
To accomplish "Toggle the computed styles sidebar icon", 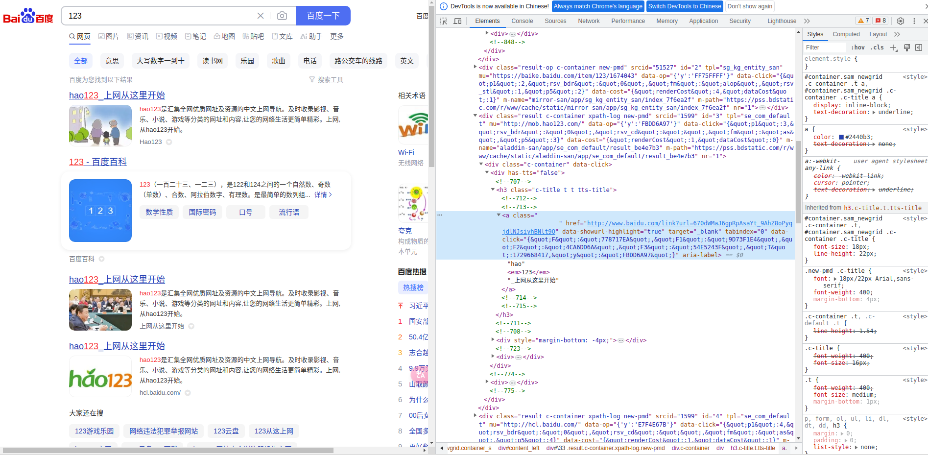I will tap(919, 48).
